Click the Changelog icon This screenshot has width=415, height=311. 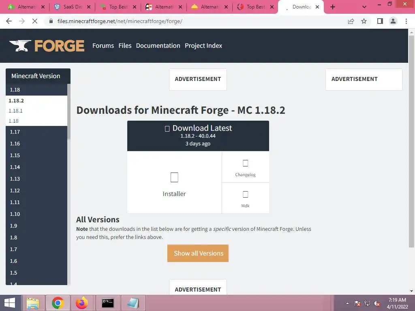(x=245, y=163)
